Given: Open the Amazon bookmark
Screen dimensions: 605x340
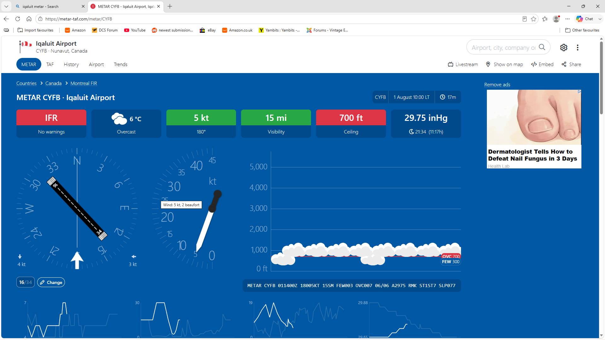Looking at the screenshot, I should coord(75,30).
